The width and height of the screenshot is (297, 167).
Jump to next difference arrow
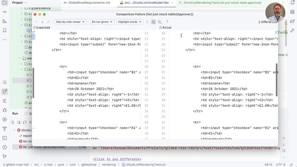pos(42,22)
